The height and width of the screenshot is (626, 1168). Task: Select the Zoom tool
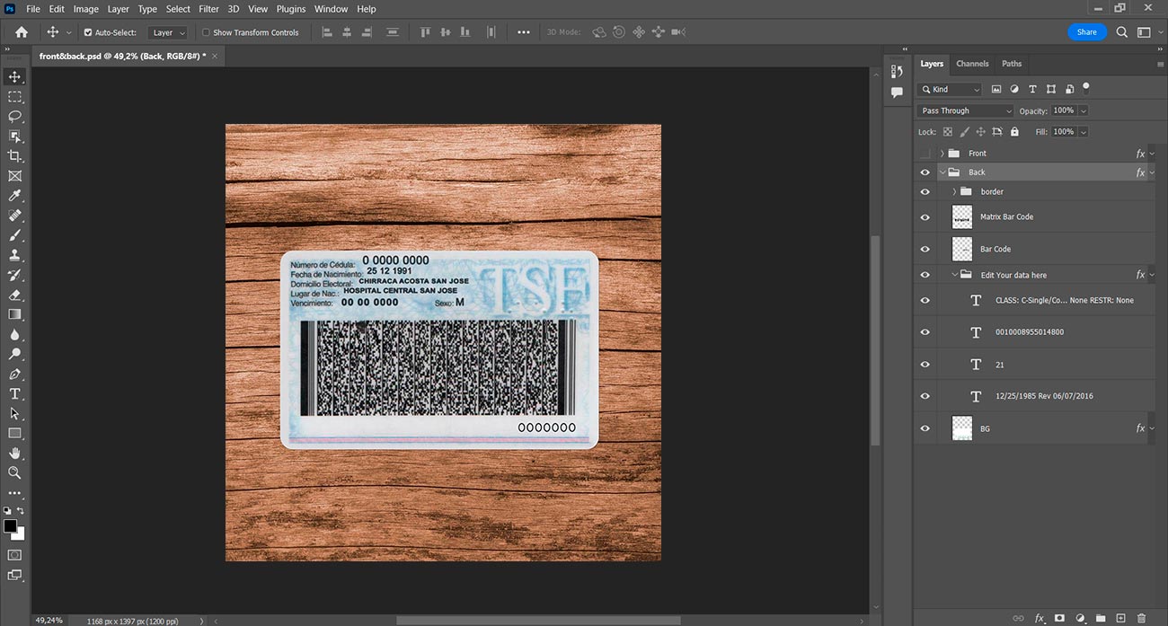click(14, 472)
